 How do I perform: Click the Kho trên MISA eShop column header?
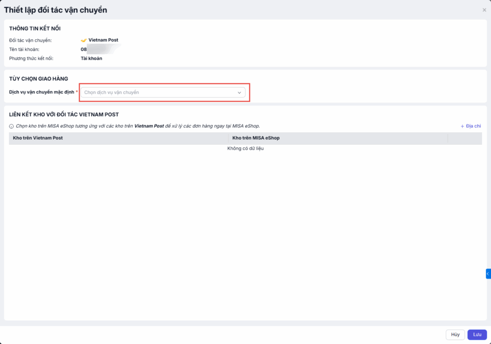click(256, 138)
